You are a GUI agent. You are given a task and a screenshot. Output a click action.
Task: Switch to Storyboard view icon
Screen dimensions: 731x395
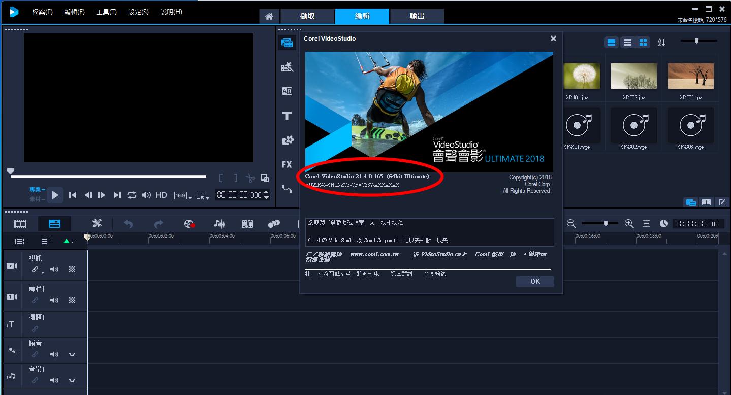(x=20, y=224)
